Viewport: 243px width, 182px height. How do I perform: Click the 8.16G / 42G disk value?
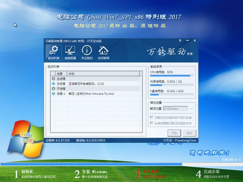(x=175, y=91)
